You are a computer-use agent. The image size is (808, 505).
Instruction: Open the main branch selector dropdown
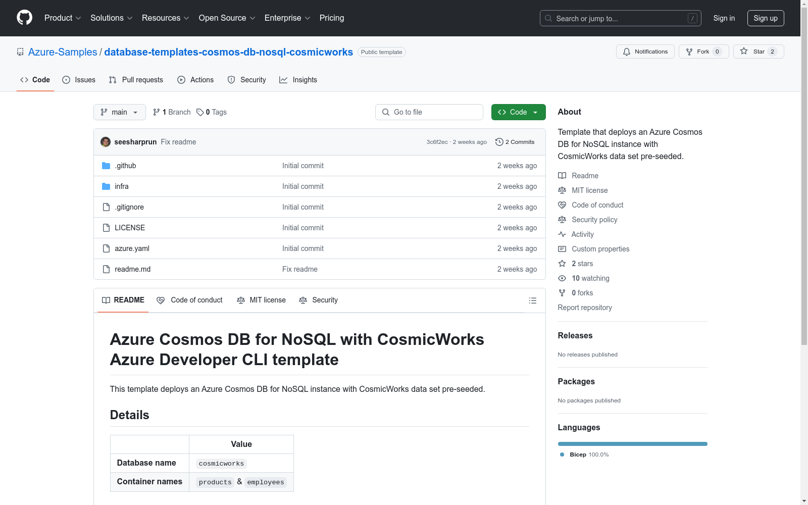(x=120, y=112)
